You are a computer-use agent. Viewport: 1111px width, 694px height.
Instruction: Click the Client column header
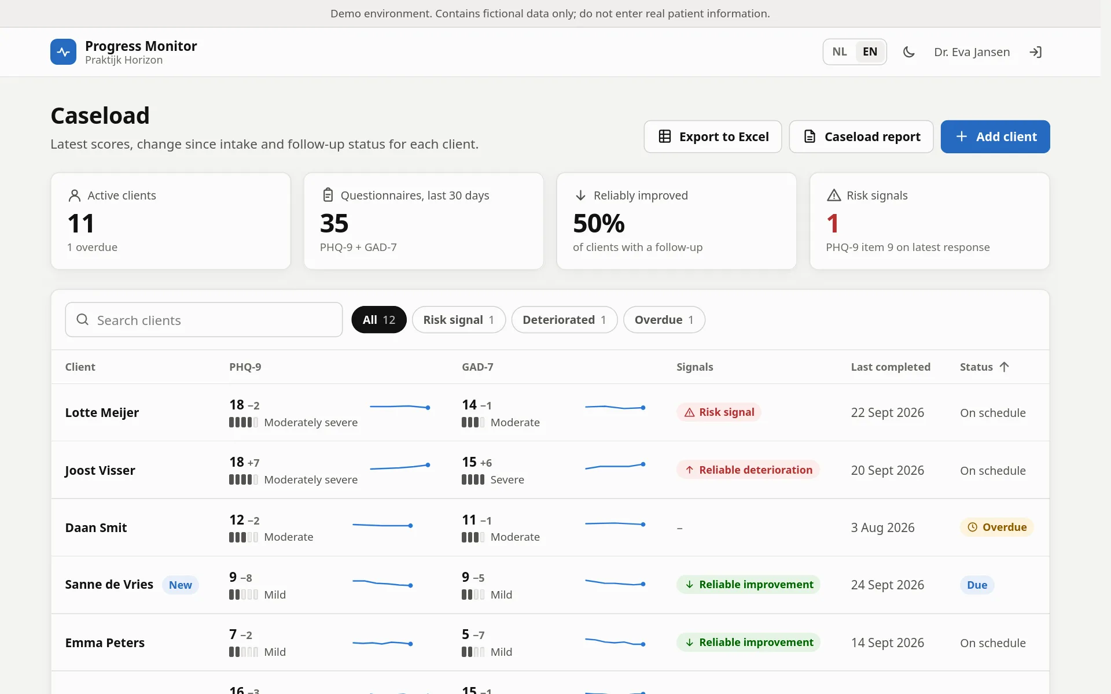pyautogui.click(x=80, y=367)
